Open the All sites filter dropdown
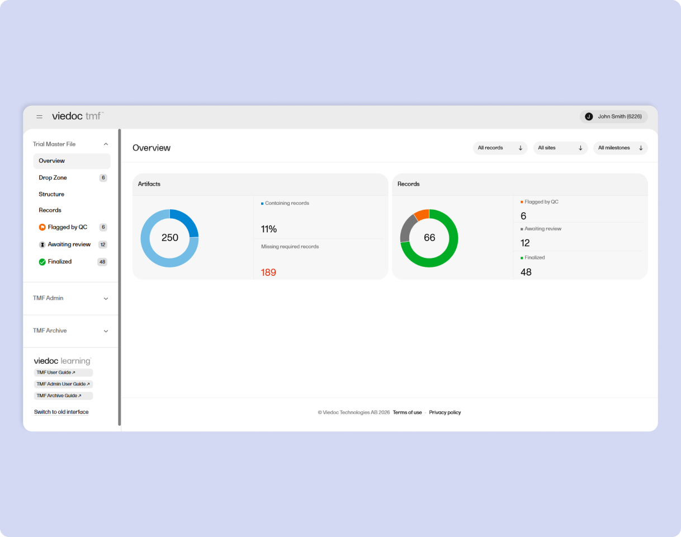Image resolution: width=681 pixels, height=537 pixels. coord(560,148)
